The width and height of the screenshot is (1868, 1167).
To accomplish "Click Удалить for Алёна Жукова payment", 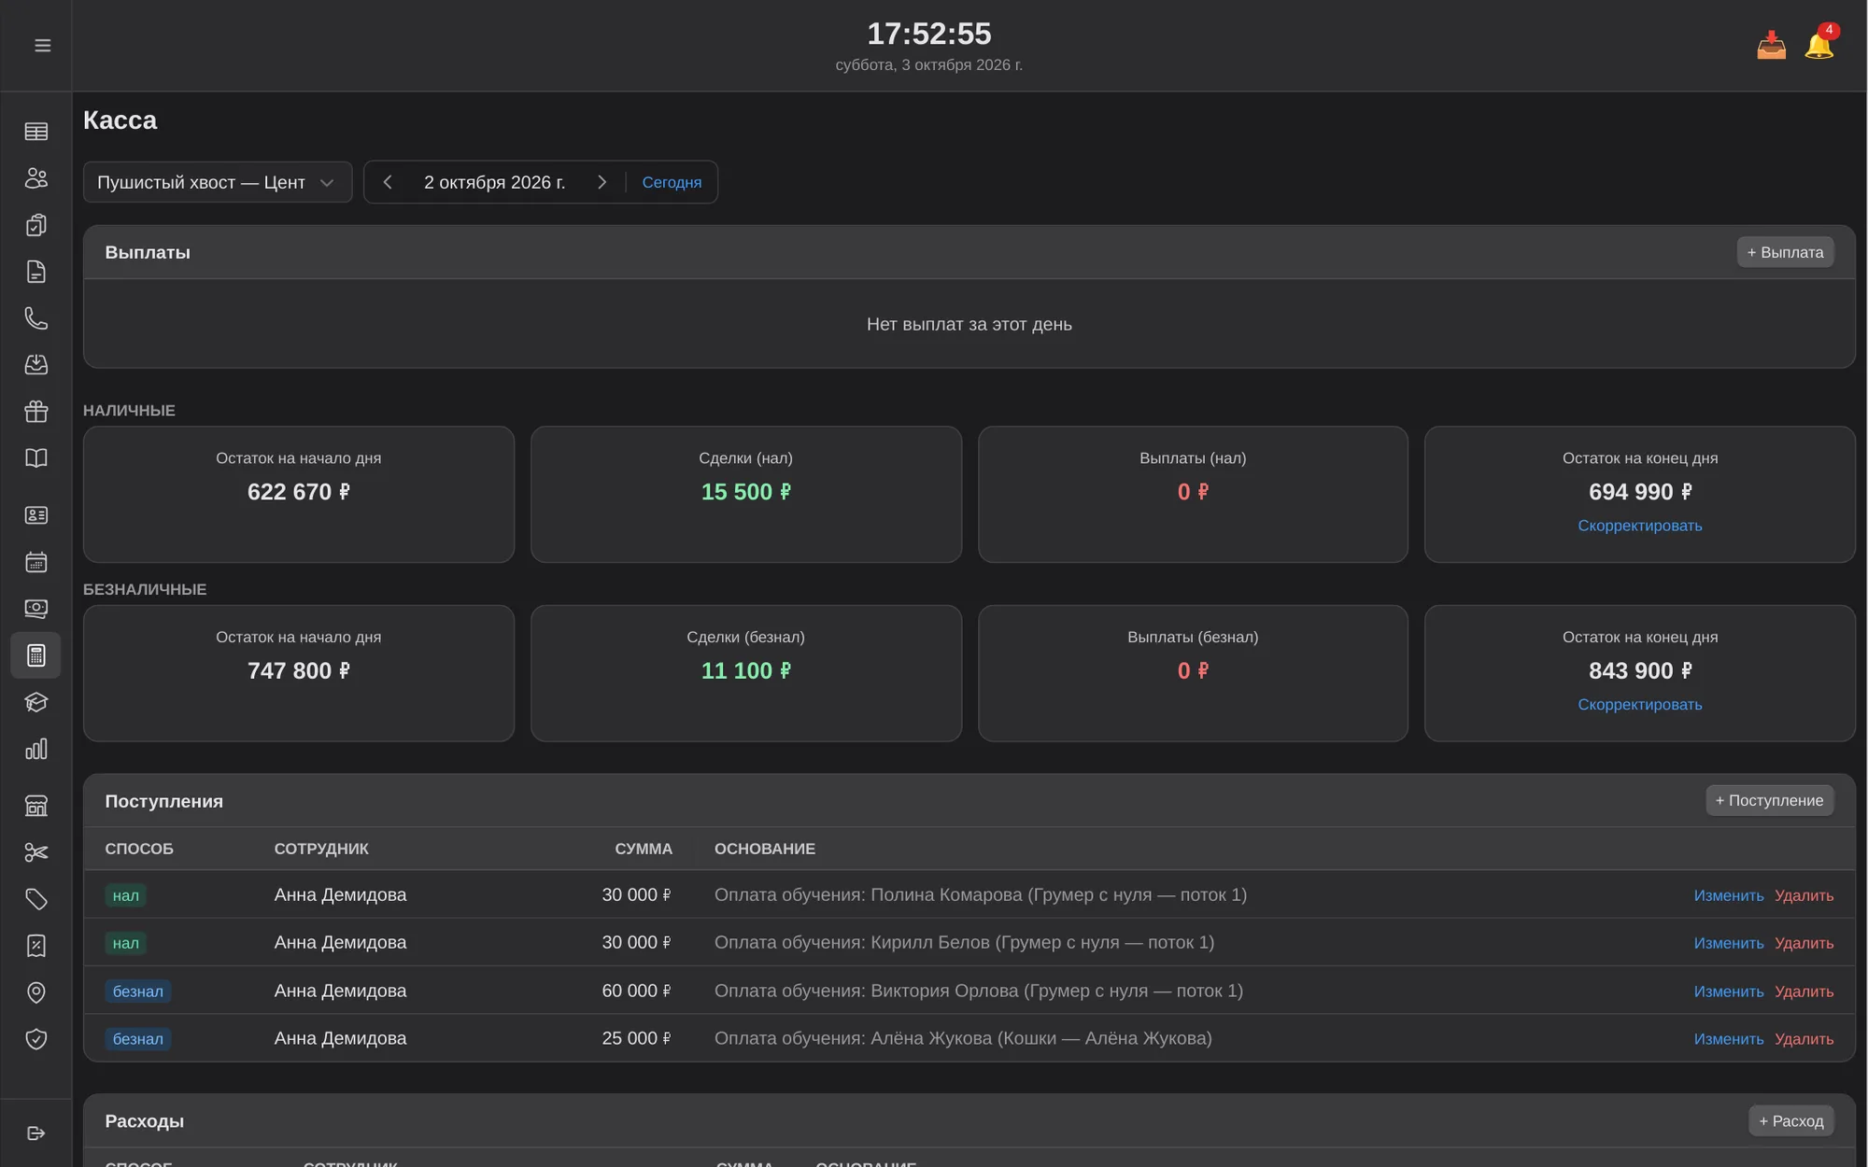I will pyautogui.click(x=1804, y=1039).
